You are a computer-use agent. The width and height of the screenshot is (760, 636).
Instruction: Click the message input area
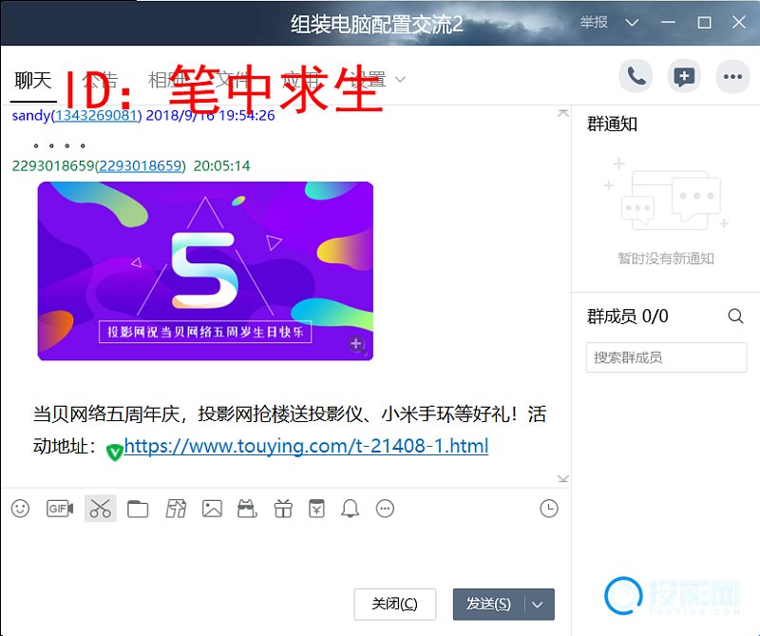click(x=285, y=553)
